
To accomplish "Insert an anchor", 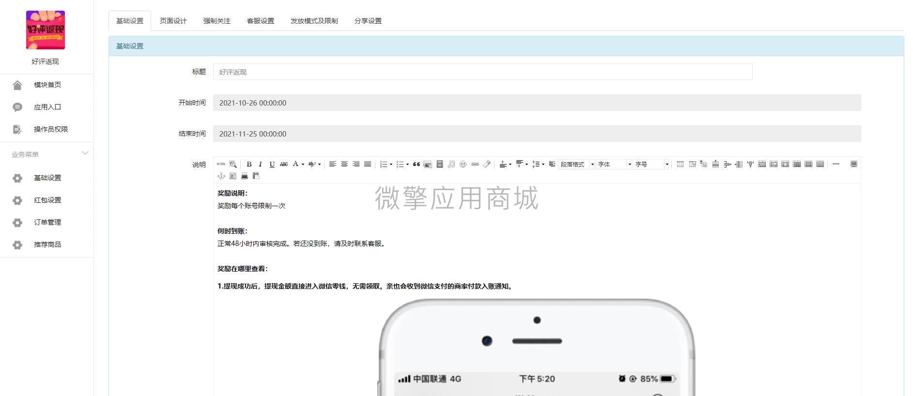I will tap(221, 176).
